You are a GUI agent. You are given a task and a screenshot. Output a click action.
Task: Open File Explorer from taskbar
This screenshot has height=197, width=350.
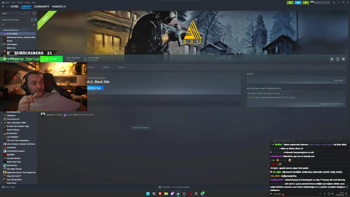pos(166,194)
